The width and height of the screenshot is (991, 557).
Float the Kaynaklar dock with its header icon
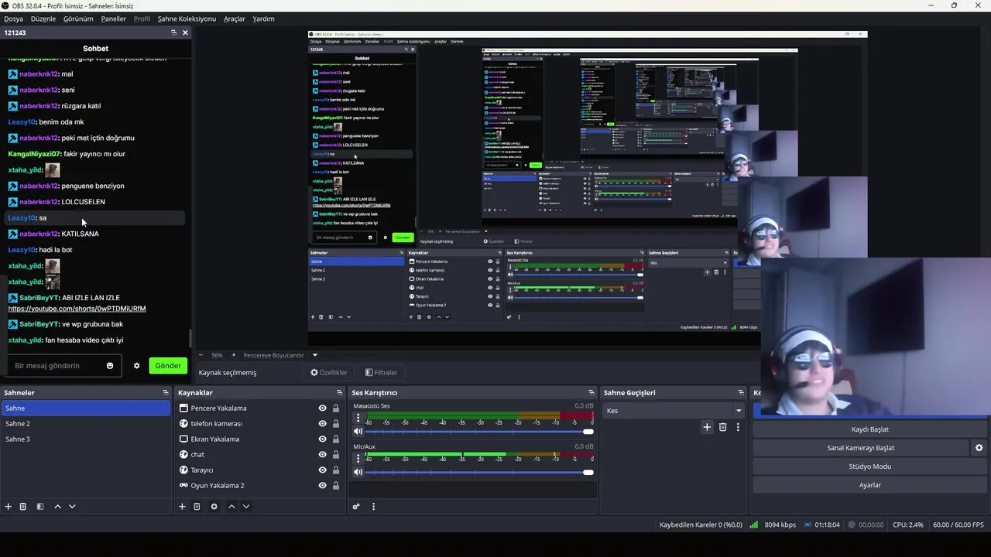[339, 393]
